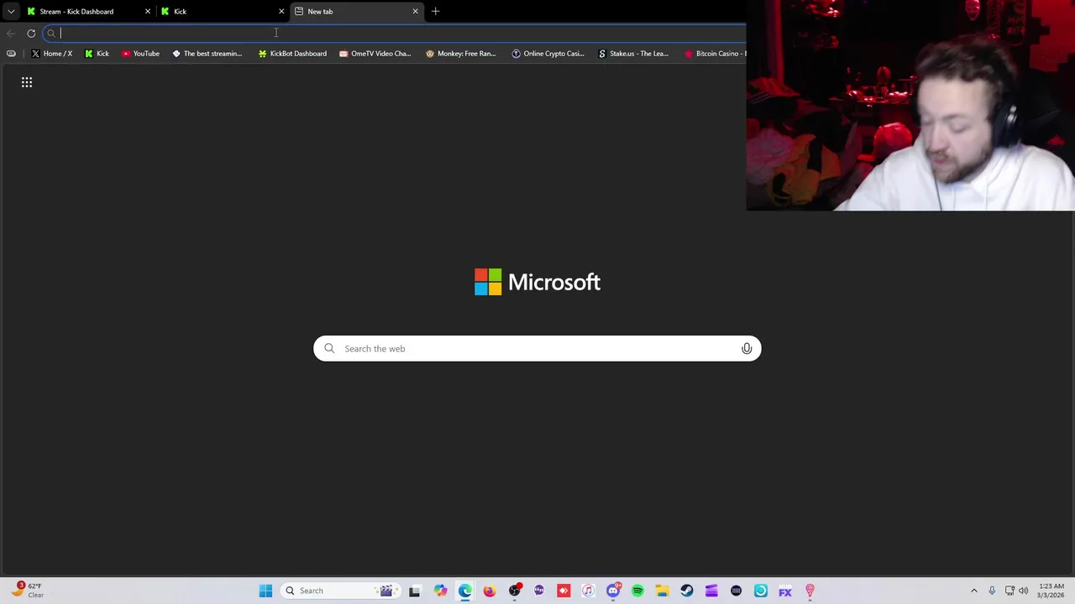Close the Kick tab

tap(281, 12)
